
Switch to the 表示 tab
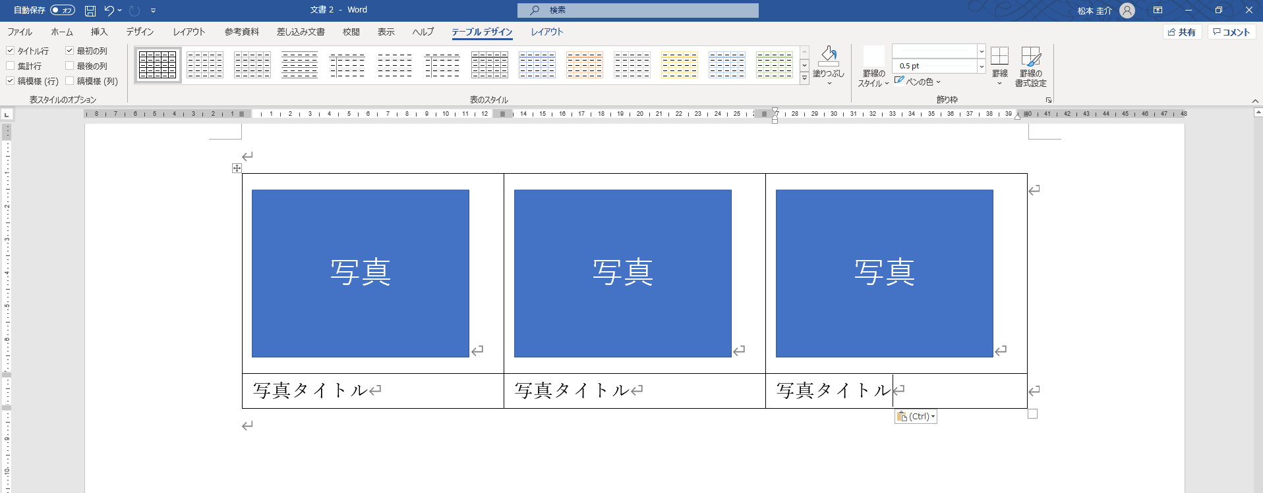[386, 32]
